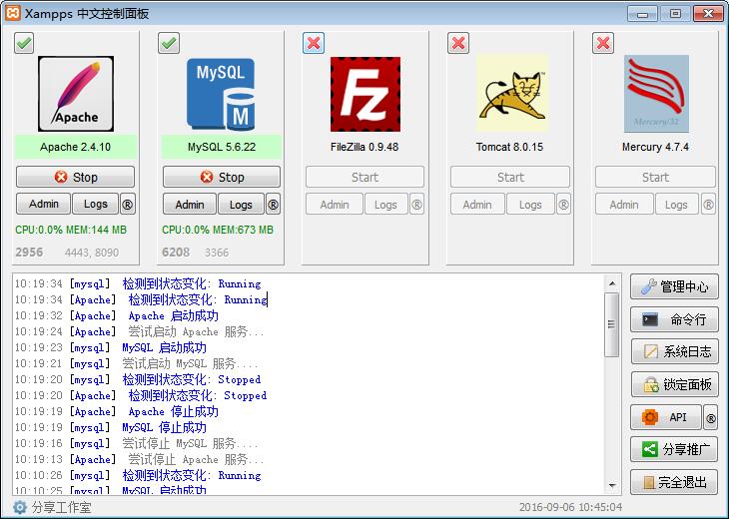This screenshot has width=729, height=519.
Task: Stop the MySQL service
Action: coord(222,177)
